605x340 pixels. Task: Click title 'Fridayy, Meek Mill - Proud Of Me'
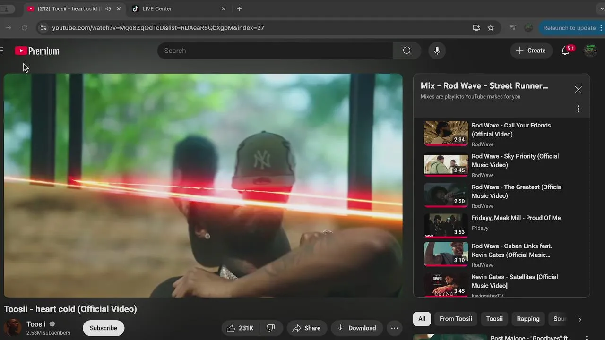pyautogui.click(x=516, y=218)
